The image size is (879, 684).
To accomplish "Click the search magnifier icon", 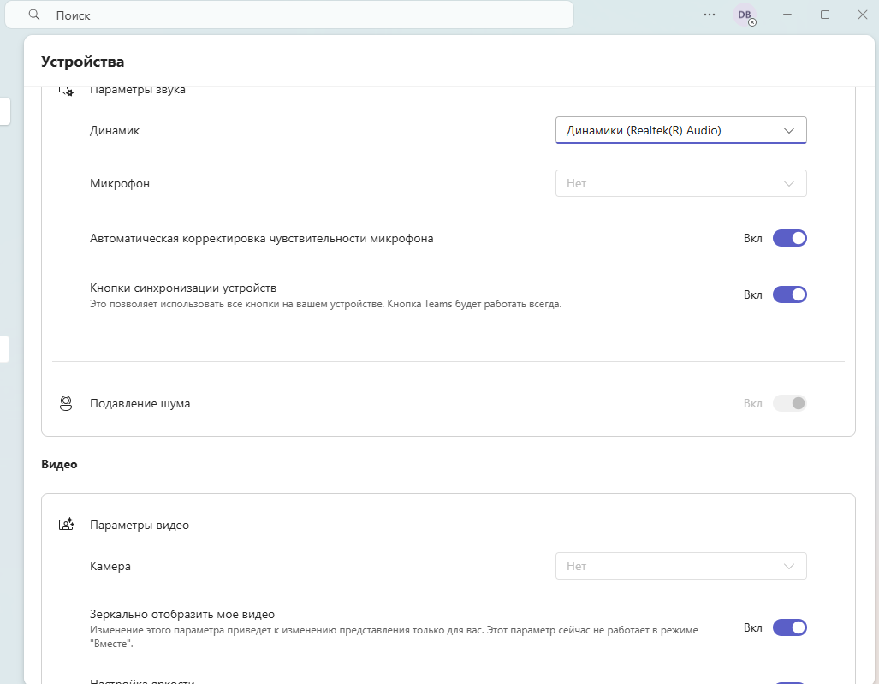I will [34, 15].
